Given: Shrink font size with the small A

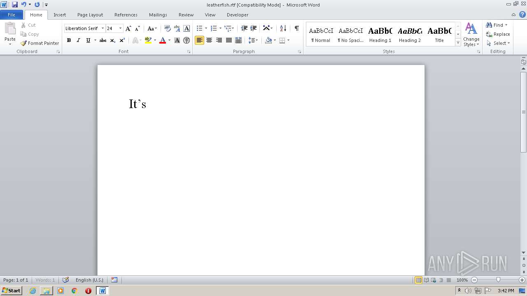Looking at the screenshot, I should pyautogui.click(x=138, y=28).
